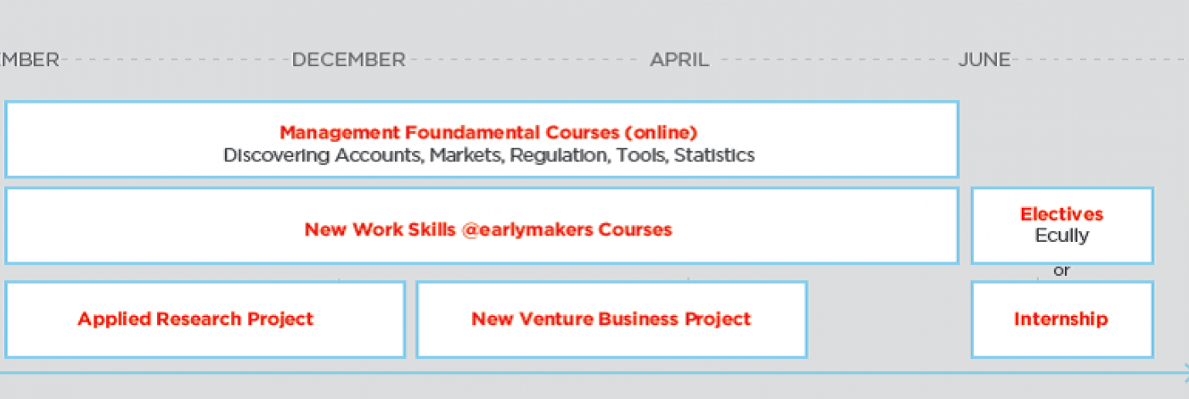Screen dimensions: 1189x399
Task: Click dashed line between APRIL and JUNE
Action: [x=833, y=59]
